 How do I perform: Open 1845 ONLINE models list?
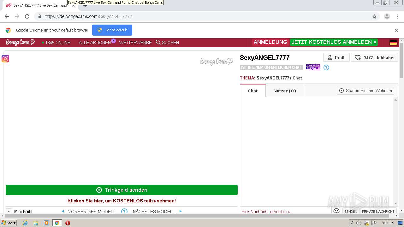tap(56, 43)
